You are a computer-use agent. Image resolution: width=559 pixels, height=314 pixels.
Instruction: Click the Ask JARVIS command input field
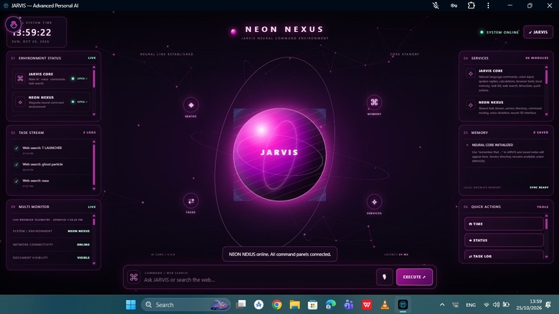[259, 280]
